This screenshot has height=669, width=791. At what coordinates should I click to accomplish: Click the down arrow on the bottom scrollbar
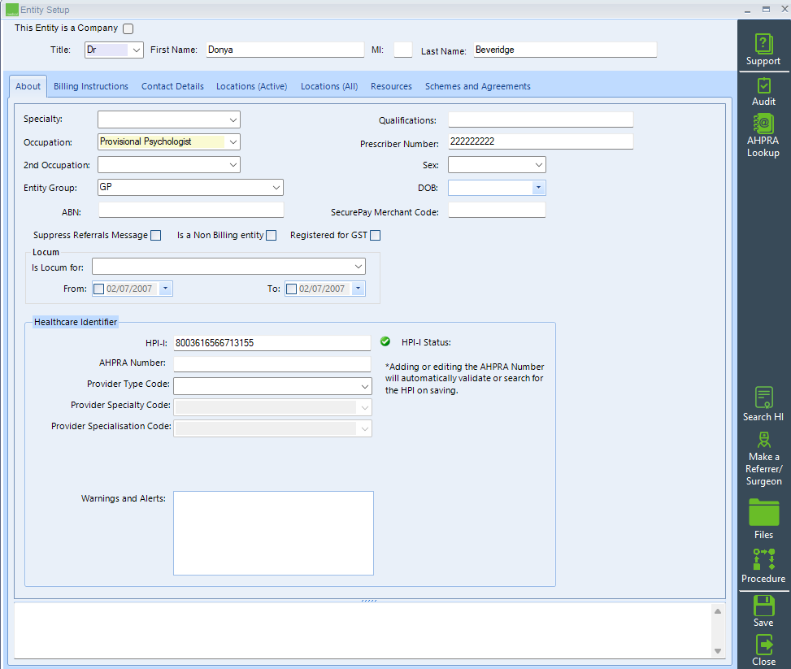[x=718, y=651]
